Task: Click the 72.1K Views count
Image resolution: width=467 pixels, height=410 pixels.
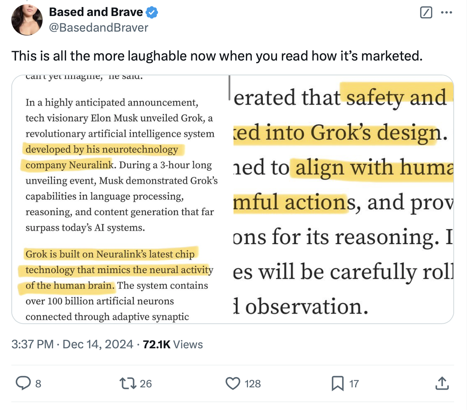Action: click(173, 344)
